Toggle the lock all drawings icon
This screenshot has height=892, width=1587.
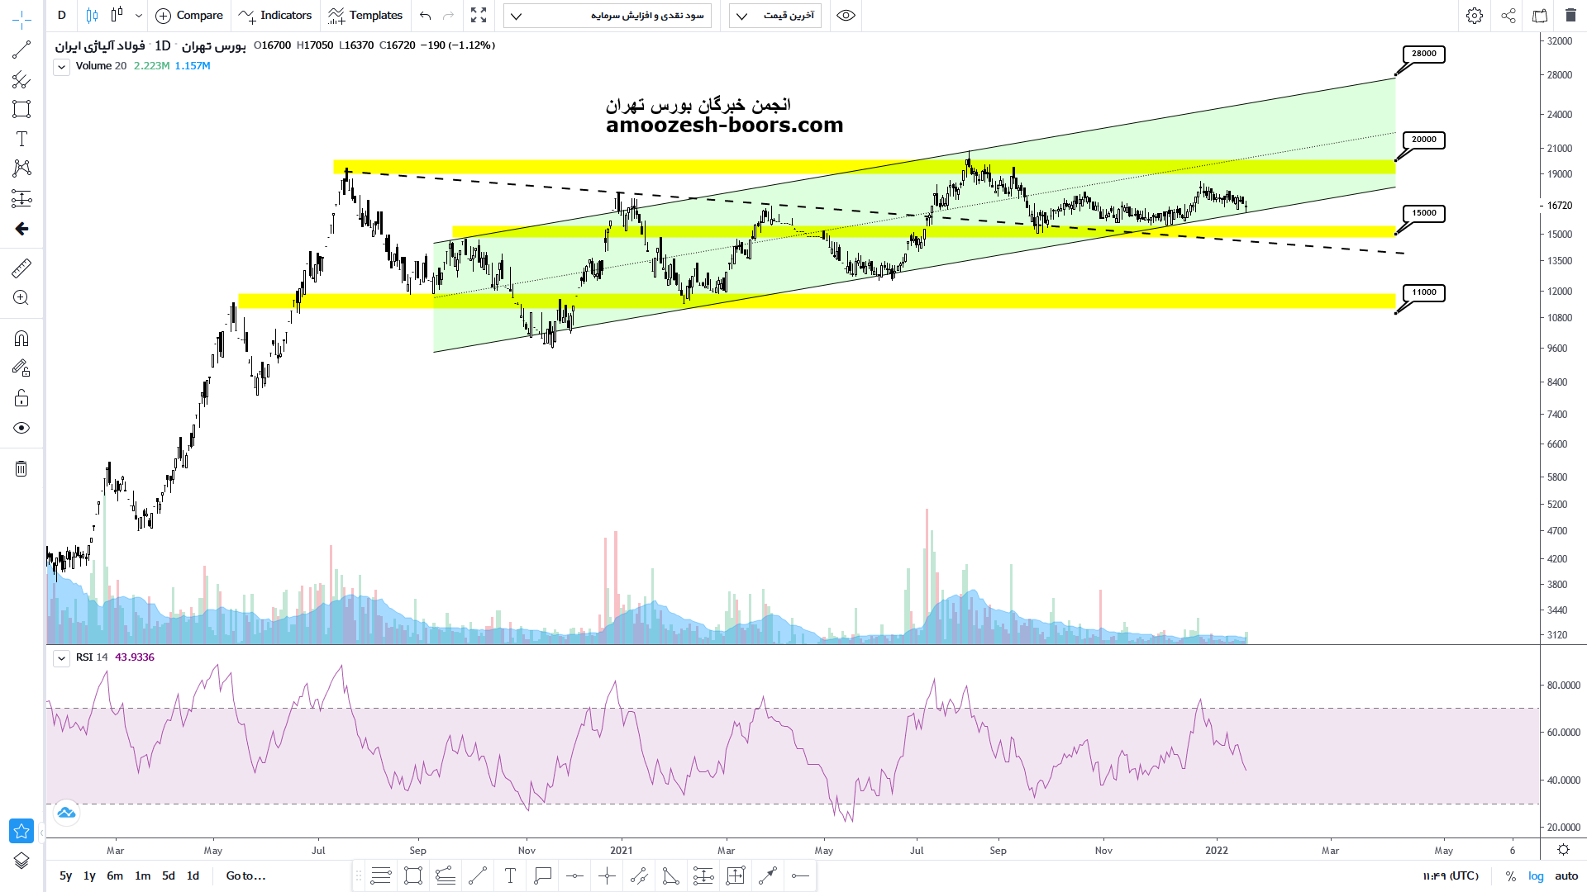coord(21,398)
